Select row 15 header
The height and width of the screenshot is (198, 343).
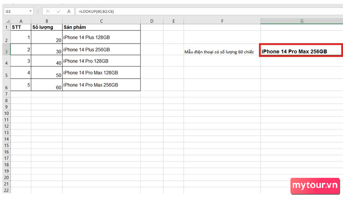[6, 145]
